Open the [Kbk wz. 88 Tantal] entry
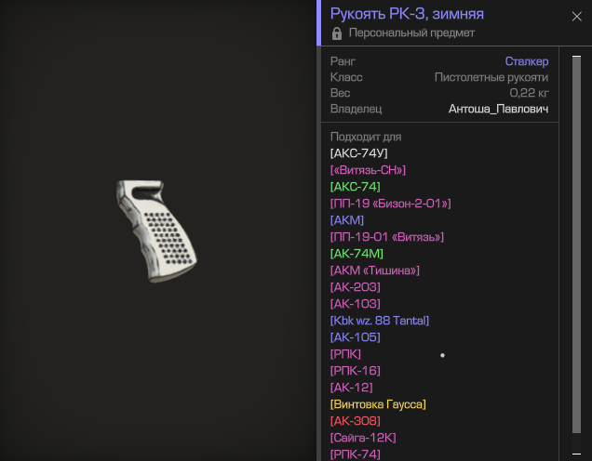Viewport: 592px width, 461px height. (380, 321)
